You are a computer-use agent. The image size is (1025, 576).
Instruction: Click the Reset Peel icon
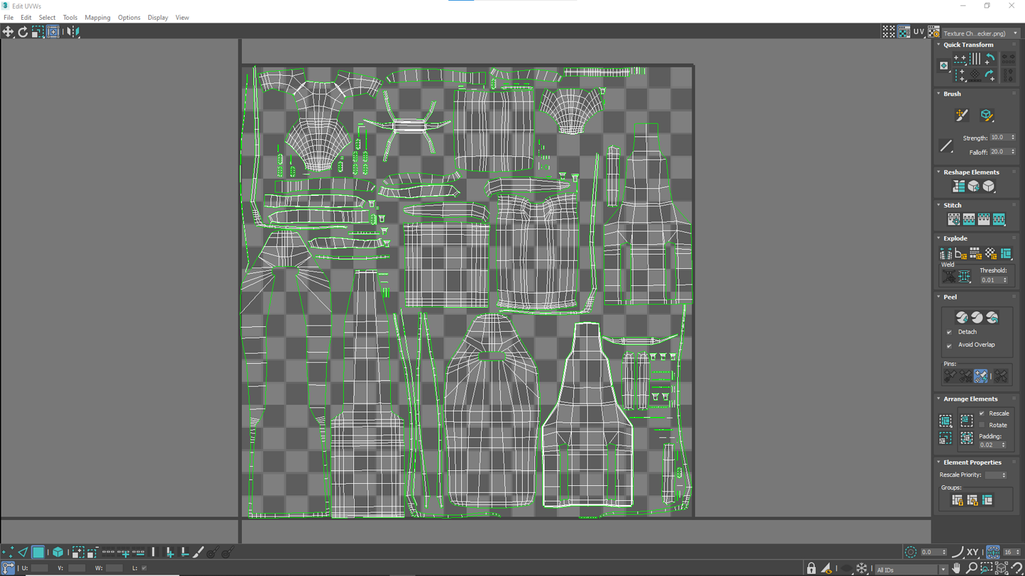click(992, 317)
